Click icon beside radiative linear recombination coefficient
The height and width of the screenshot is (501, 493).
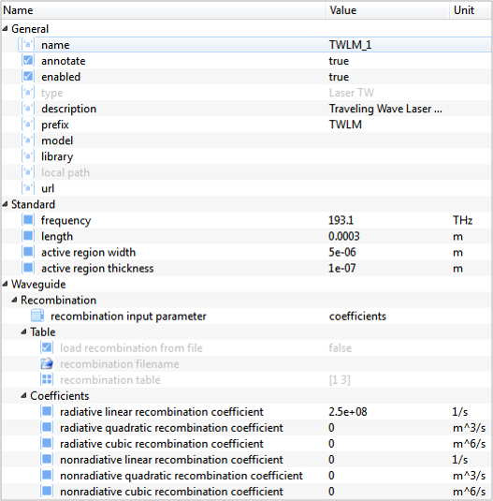(47, 411)
